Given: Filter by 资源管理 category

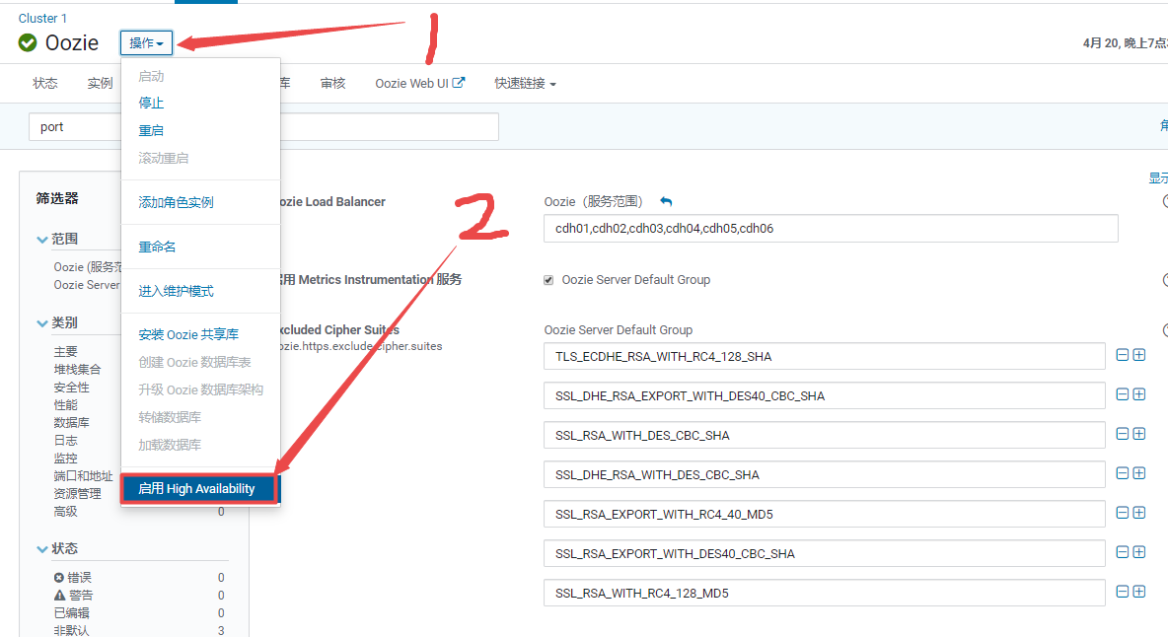Looking at the screenshot, I should 78,494.
